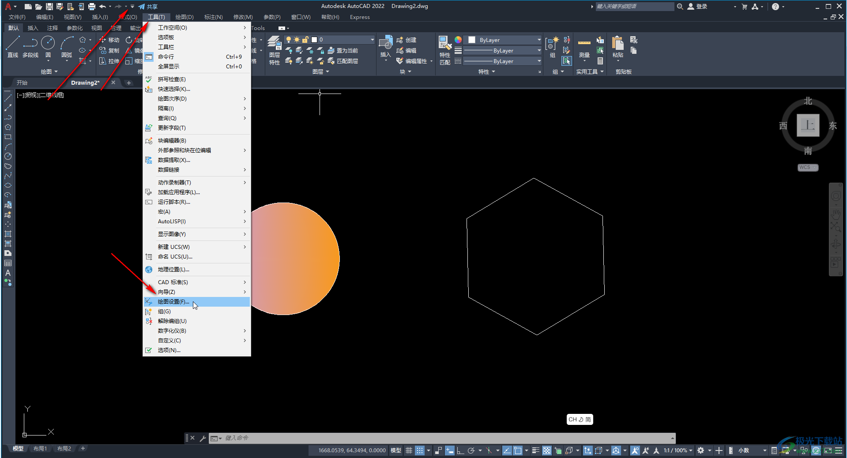Expand the 绘图 (Draw) panel title
The height and width of the screenshot is (458, 847).
(49, 71)
